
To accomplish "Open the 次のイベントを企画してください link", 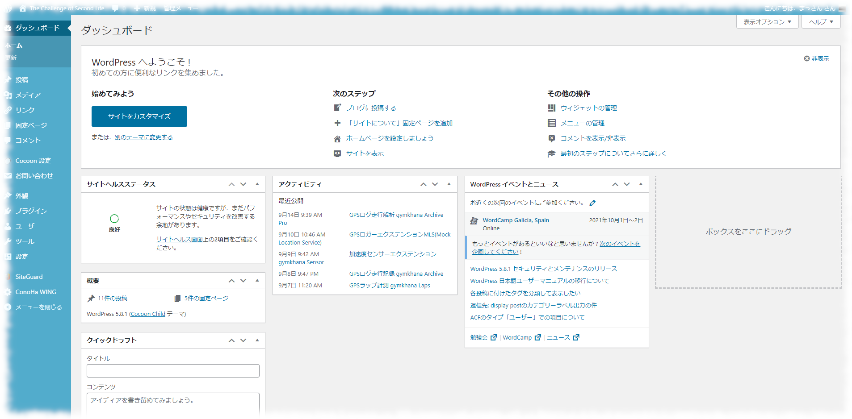I will point(556,248).
